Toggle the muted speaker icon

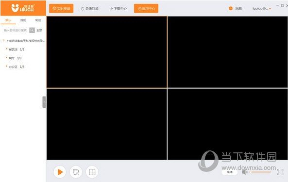(x=244, y=172)
